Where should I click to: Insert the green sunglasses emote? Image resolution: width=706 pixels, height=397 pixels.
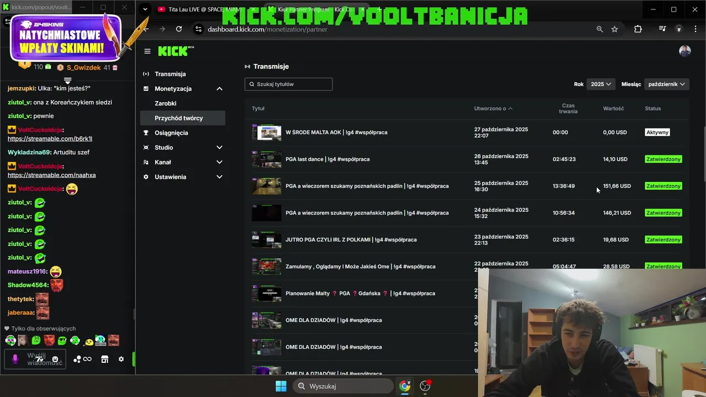click(x=62, y=340)
